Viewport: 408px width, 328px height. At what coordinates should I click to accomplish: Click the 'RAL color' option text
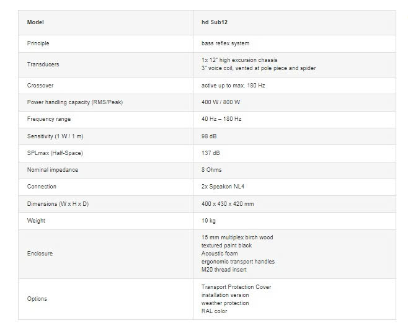click(215, 311)
